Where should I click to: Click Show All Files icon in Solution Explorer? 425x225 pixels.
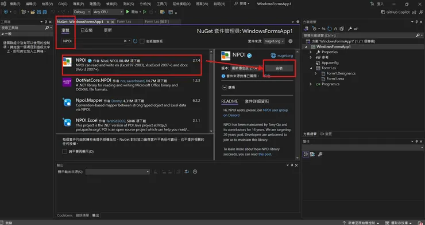pyautogui.click(x=342, y=29)
